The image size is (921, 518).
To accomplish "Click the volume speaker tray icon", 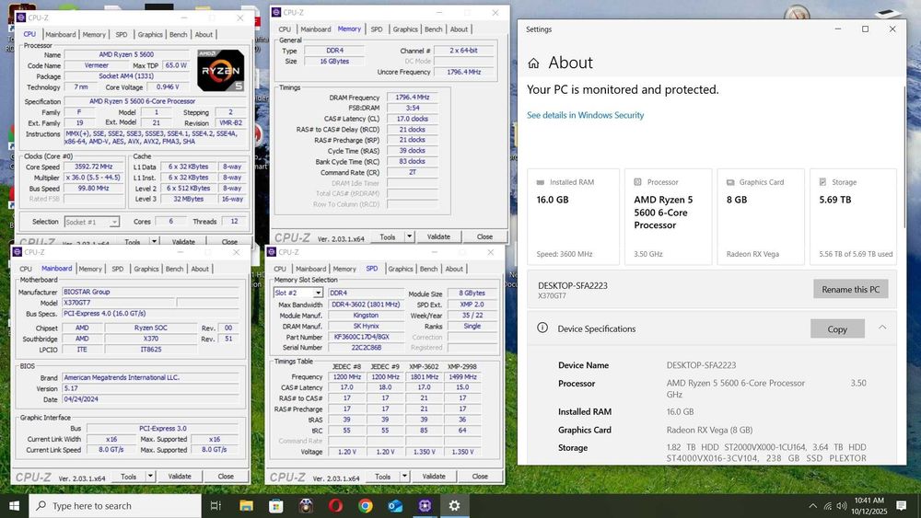I will click(842, 506).
